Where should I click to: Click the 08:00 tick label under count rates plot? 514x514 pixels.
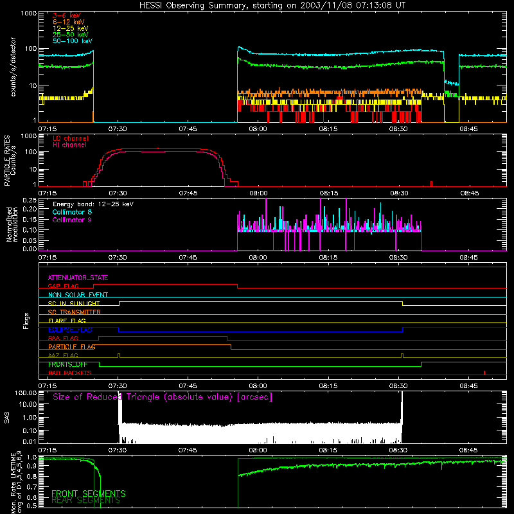pos(258,129)
